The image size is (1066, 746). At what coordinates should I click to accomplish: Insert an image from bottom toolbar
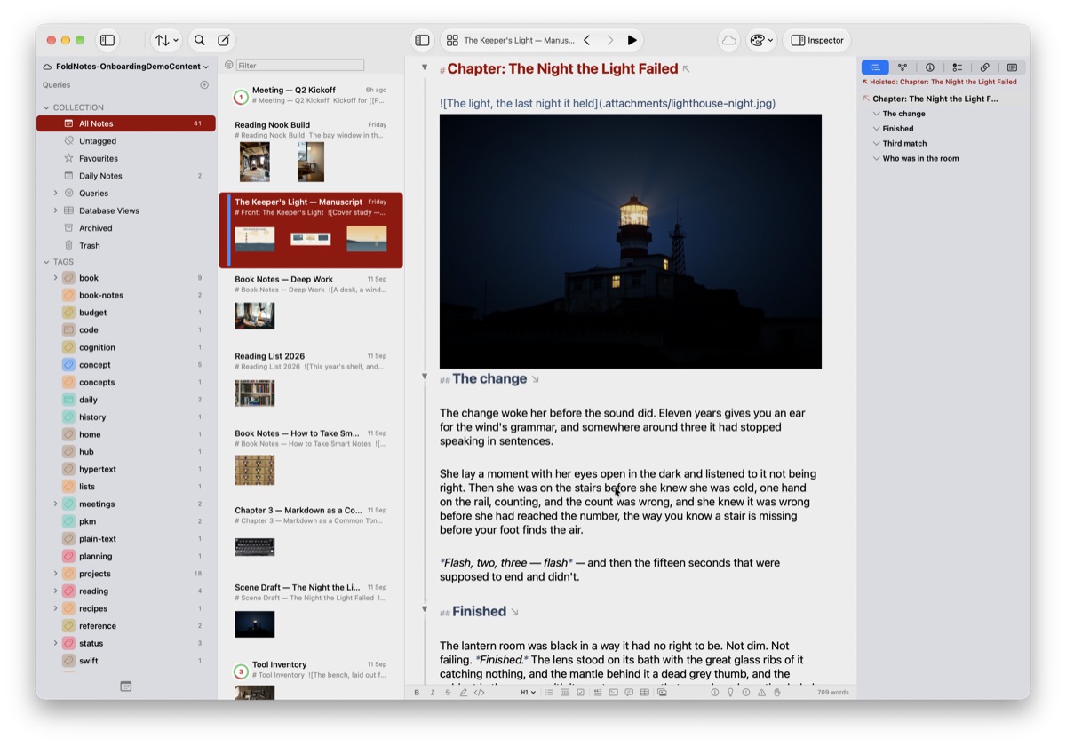coord(662,692)
